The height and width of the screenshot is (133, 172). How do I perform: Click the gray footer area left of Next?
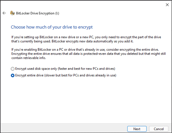point(63,129)
